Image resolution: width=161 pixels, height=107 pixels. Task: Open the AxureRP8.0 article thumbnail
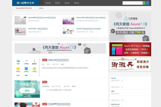click(20, 20)
